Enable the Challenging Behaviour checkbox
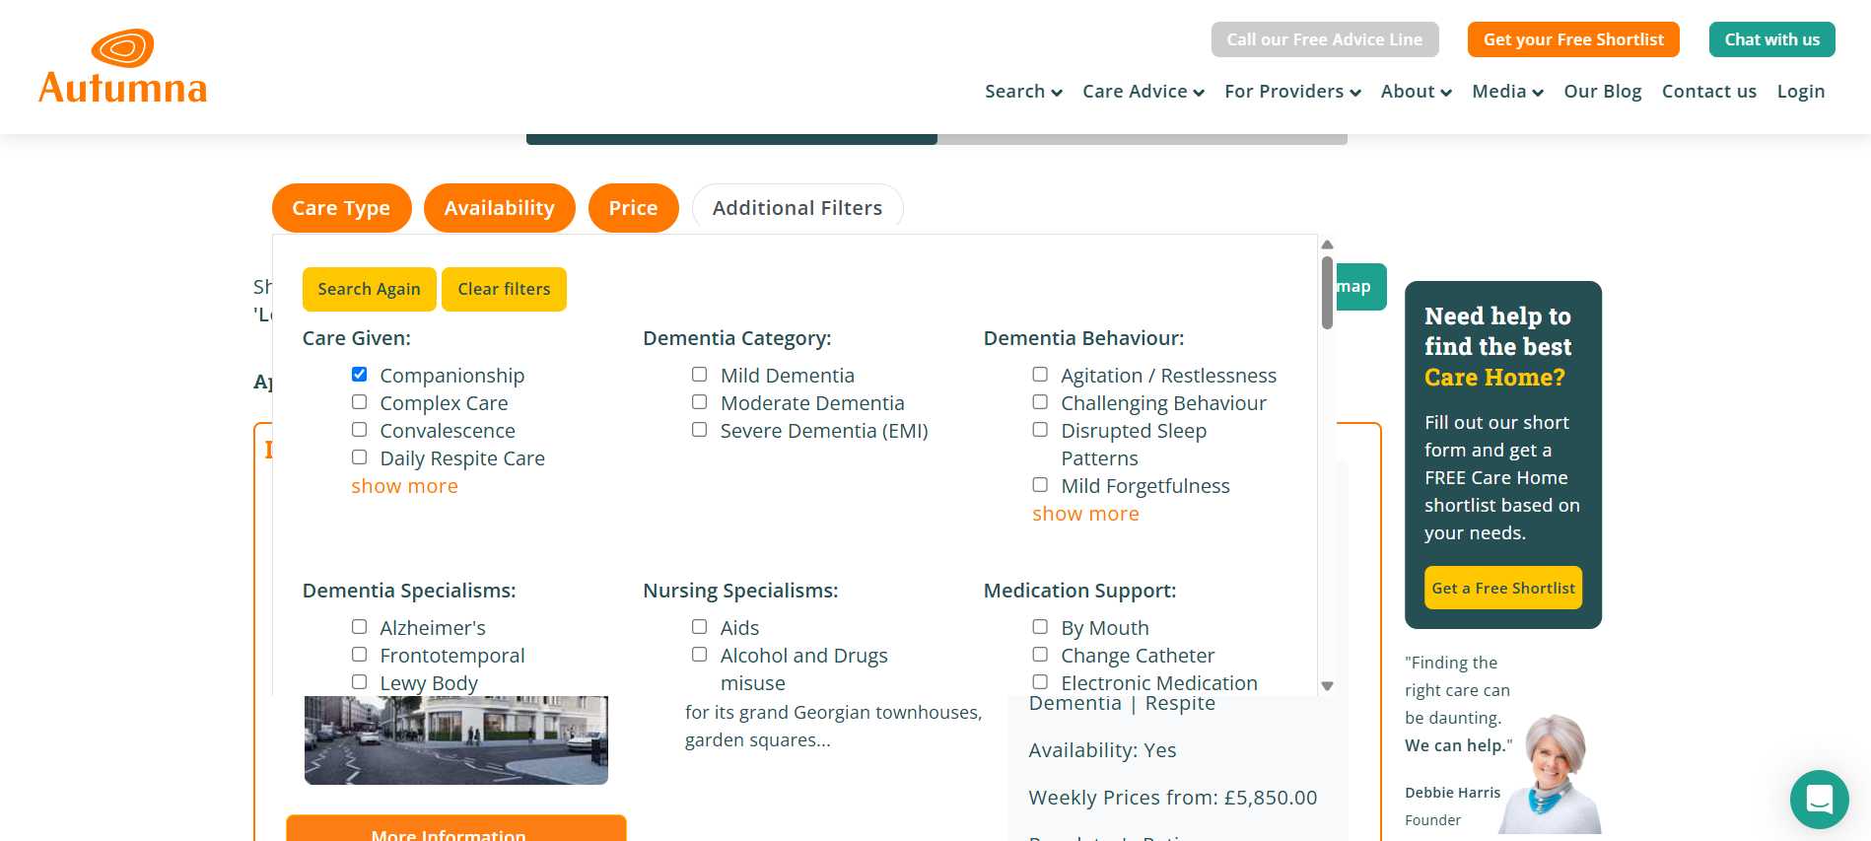The height and width of the screenshot is (841, 1871). [x=1040, y=402]
